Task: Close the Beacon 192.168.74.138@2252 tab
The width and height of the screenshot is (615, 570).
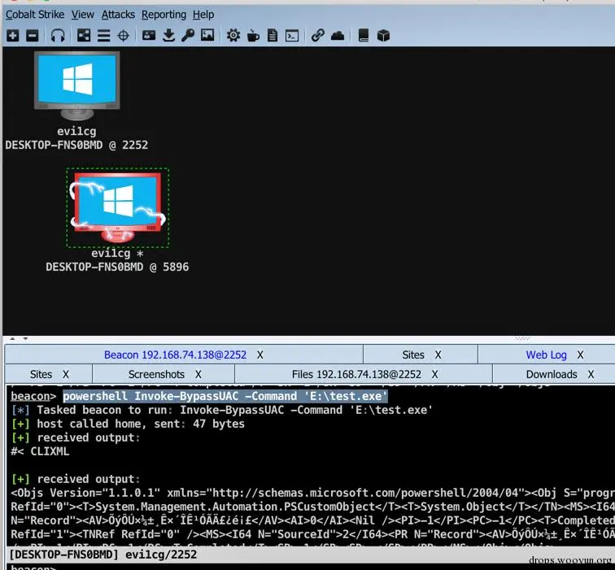Action: 260,355
